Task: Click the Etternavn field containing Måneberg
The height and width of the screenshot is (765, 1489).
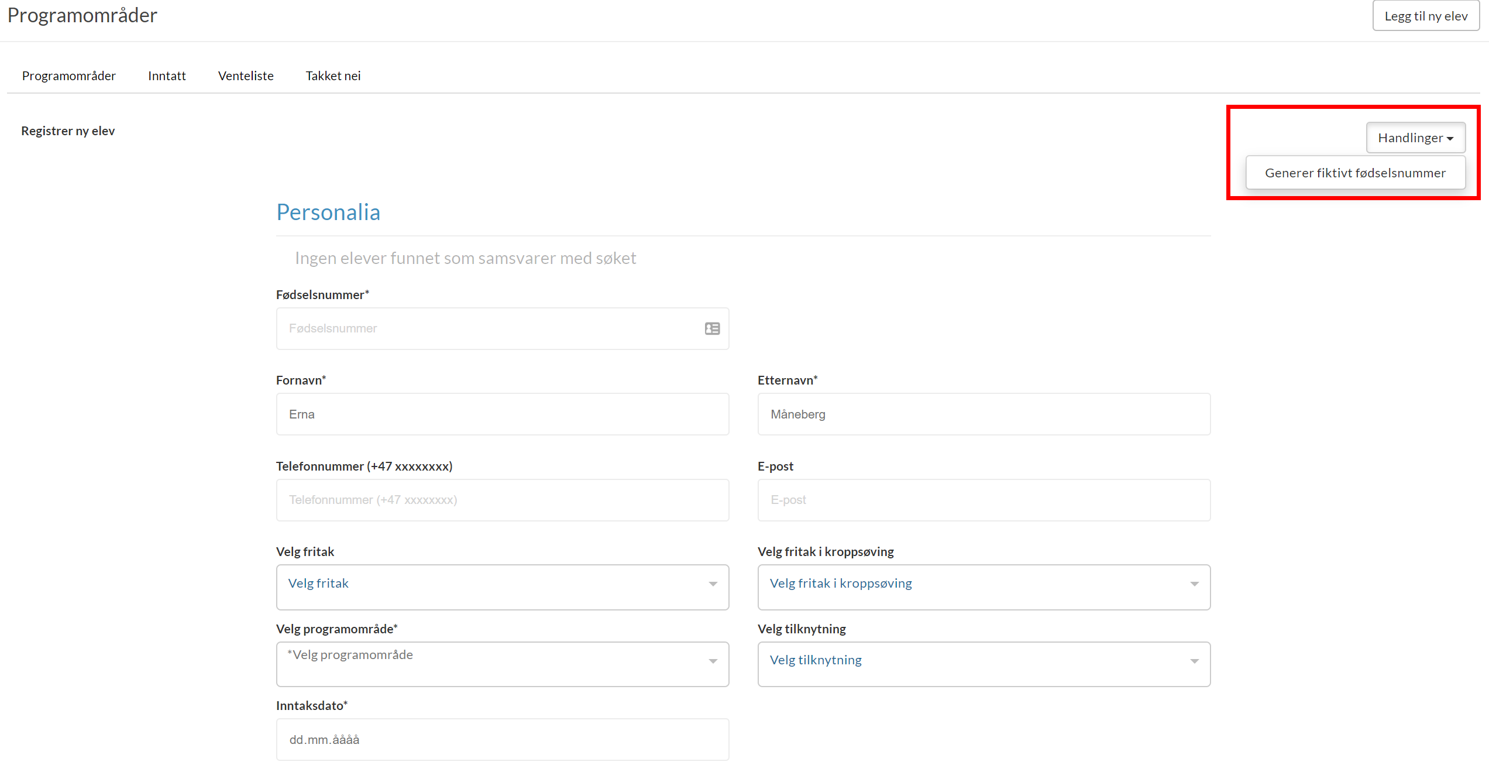Action: click(x=984, y=414)
